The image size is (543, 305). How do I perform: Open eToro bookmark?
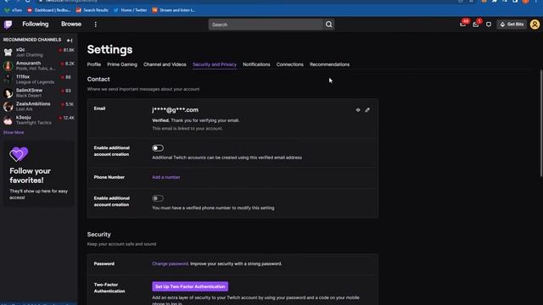click(x=14, y=10)
